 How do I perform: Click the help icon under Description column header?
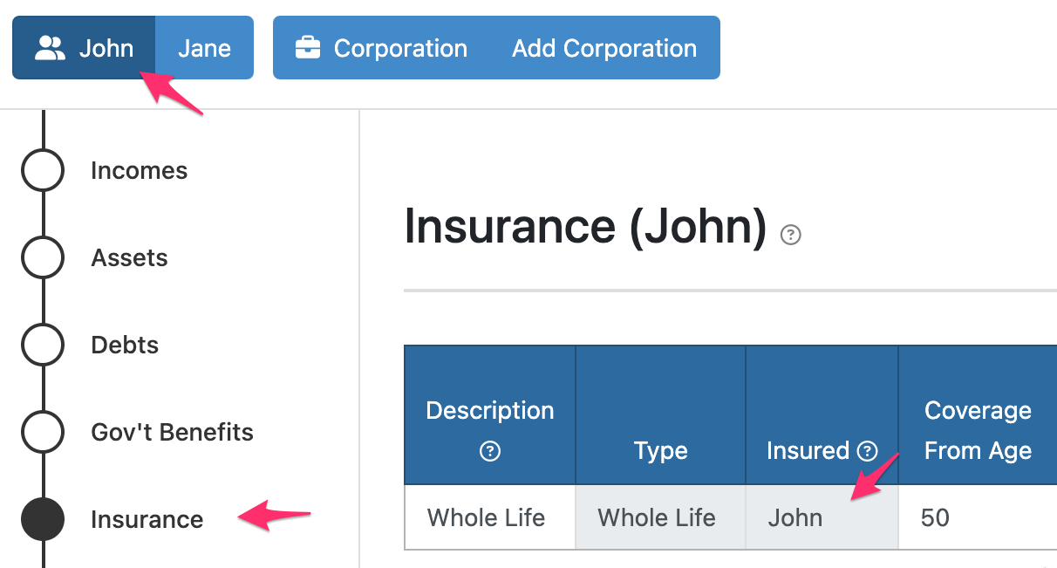[x=489, y=452]
